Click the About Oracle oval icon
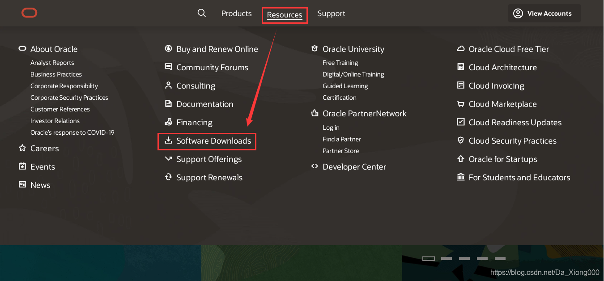The image size is (604, 281). click(x=22, y=49)
